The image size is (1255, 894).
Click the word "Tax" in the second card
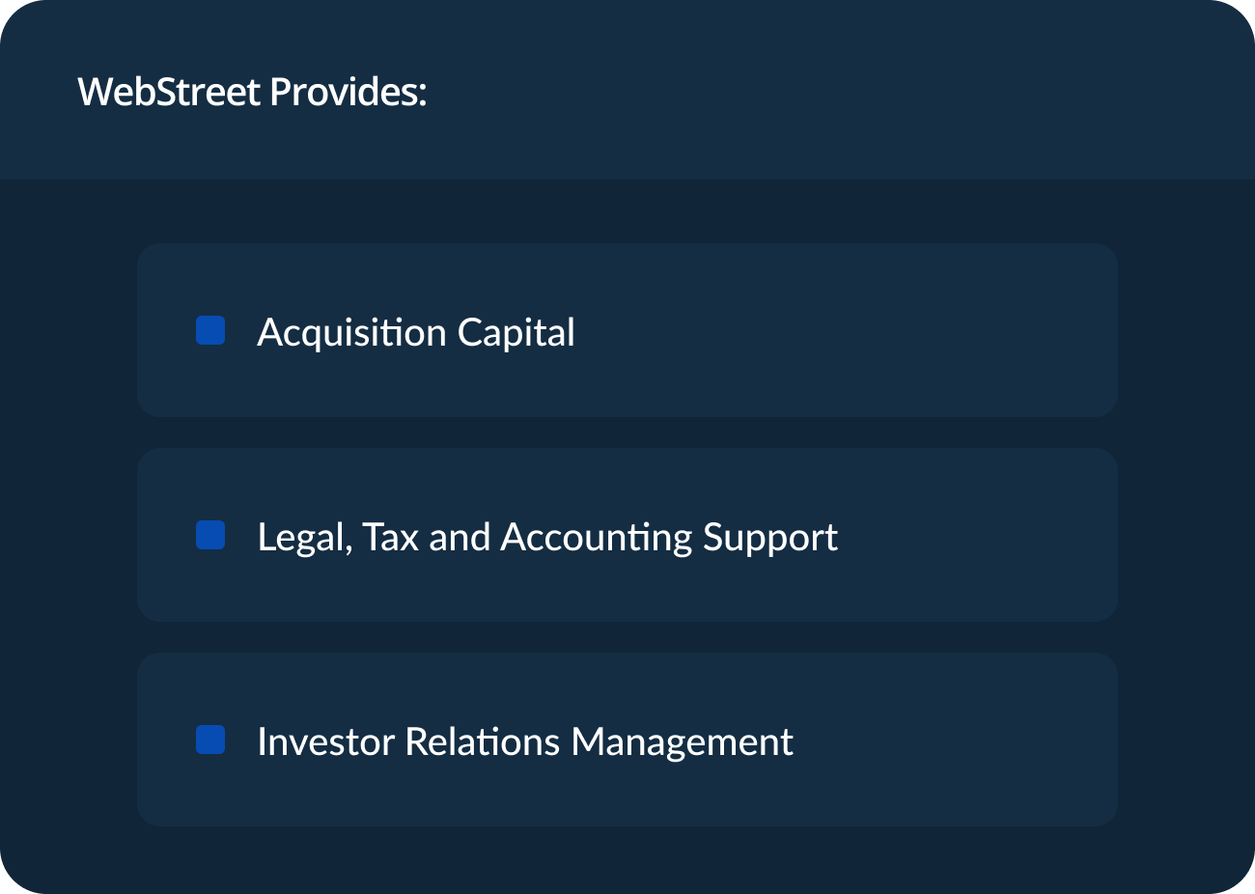coord(390,537)
